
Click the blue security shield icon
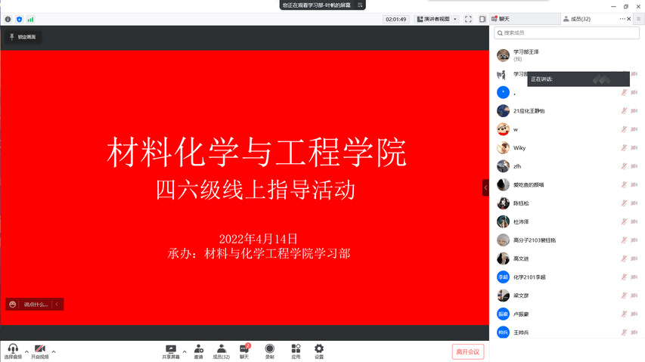[19, 19]
